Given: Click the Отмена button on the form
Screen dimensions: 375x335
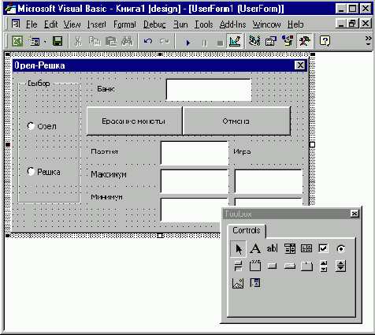Looking at the screenshot, I should pos(236,121).
